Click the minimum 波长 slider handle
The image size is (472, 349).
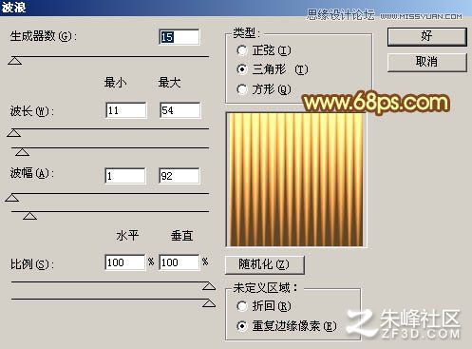tap(14, 133)
